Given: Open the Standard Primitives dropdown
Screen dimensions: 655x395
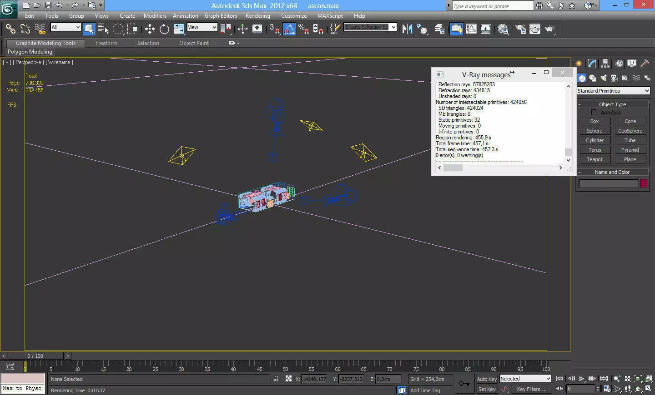Looking at the screenshot, I should 613,91.
